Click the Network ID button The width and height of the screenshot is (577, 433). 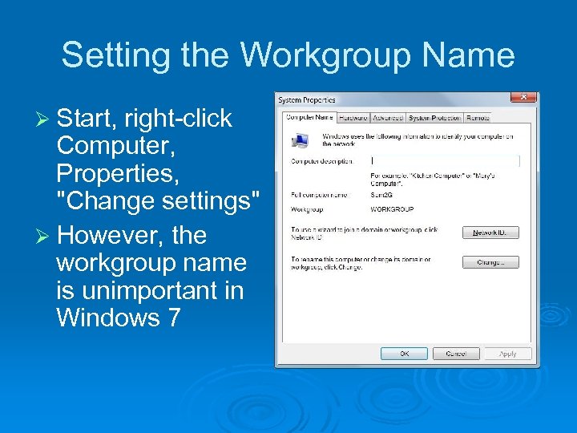490,233
